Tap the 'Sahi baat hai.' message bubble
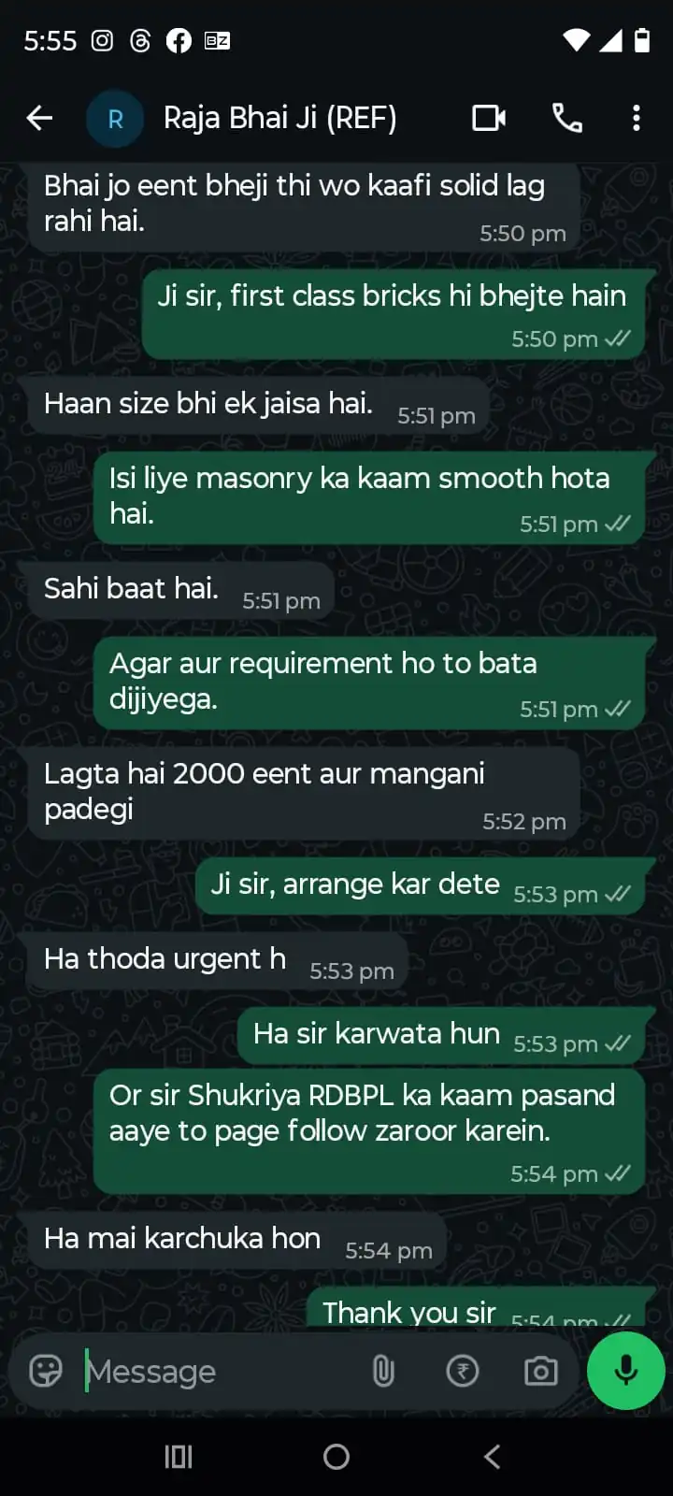The image size is (673, 1496). click(181, 590)
